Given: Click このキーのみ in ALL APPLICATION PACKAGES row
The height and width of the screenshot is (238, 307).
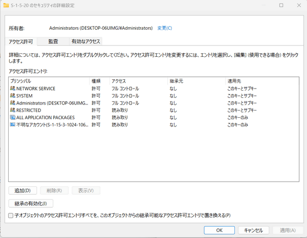Looking at the screenshot, I should tap(238, 118).
